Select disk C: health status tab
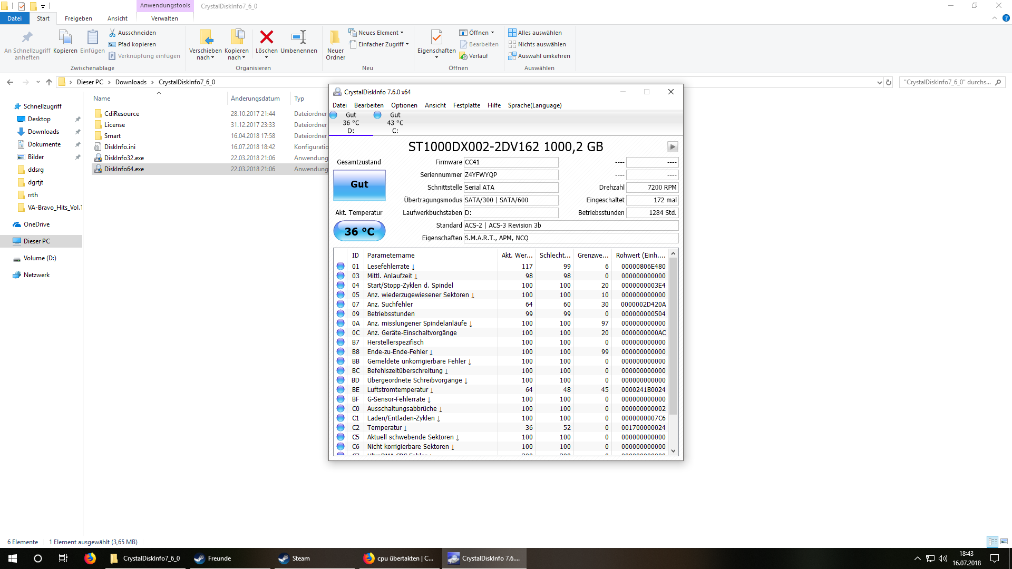Viewport: 1012px width, 569px height. 395,123
